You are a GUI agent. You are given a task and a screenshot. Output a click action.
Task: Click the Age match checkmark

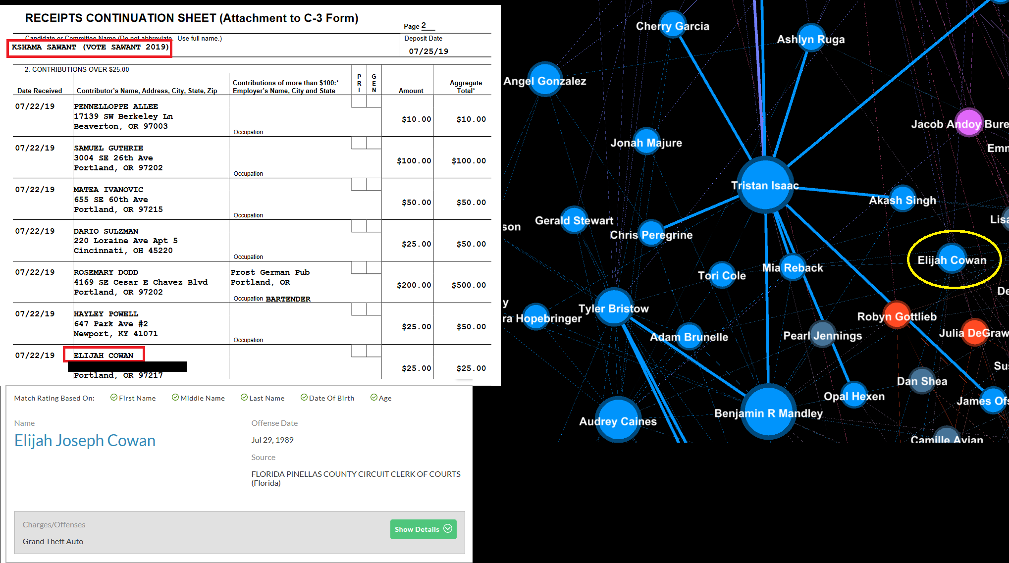[374, 398]
